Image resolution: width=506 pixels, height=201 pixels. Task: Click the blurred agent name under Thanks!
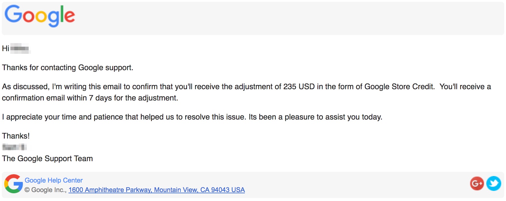pos(14,147)
